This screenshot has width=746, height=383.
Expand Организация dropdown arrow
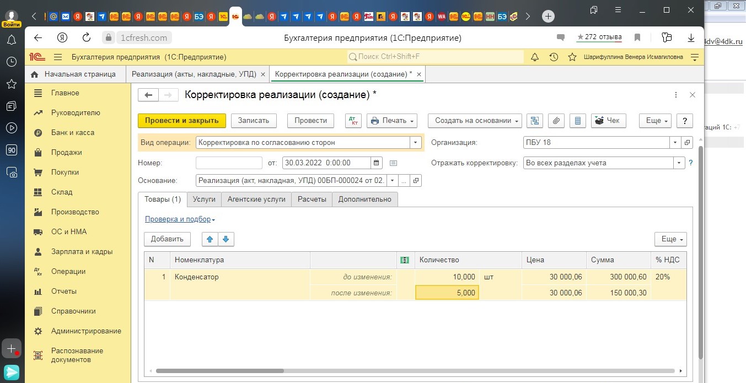675,143
